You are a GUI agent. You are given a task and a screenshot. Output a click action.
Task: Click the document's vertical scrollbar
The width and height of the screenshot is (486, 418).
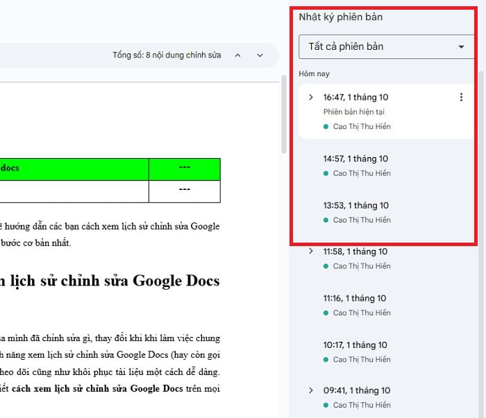coord(283,114)
